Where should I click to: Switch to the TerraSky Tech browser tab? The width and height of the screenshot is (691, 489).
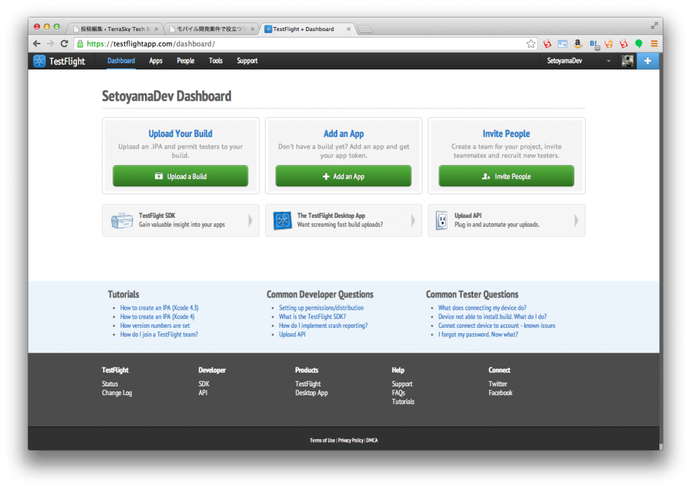(x=115, y=29)
